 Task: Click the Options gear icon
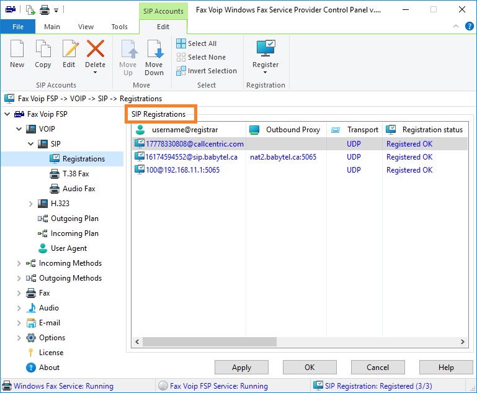[31, 338]
